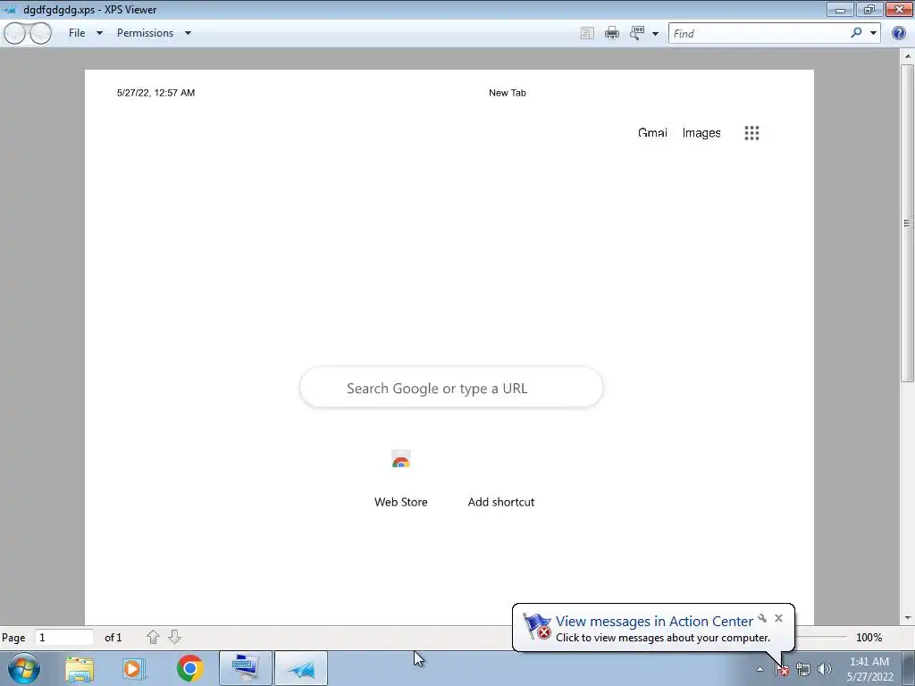Minimize the XPS Viewer window
915x686 pixels.
tap(840, 9)
